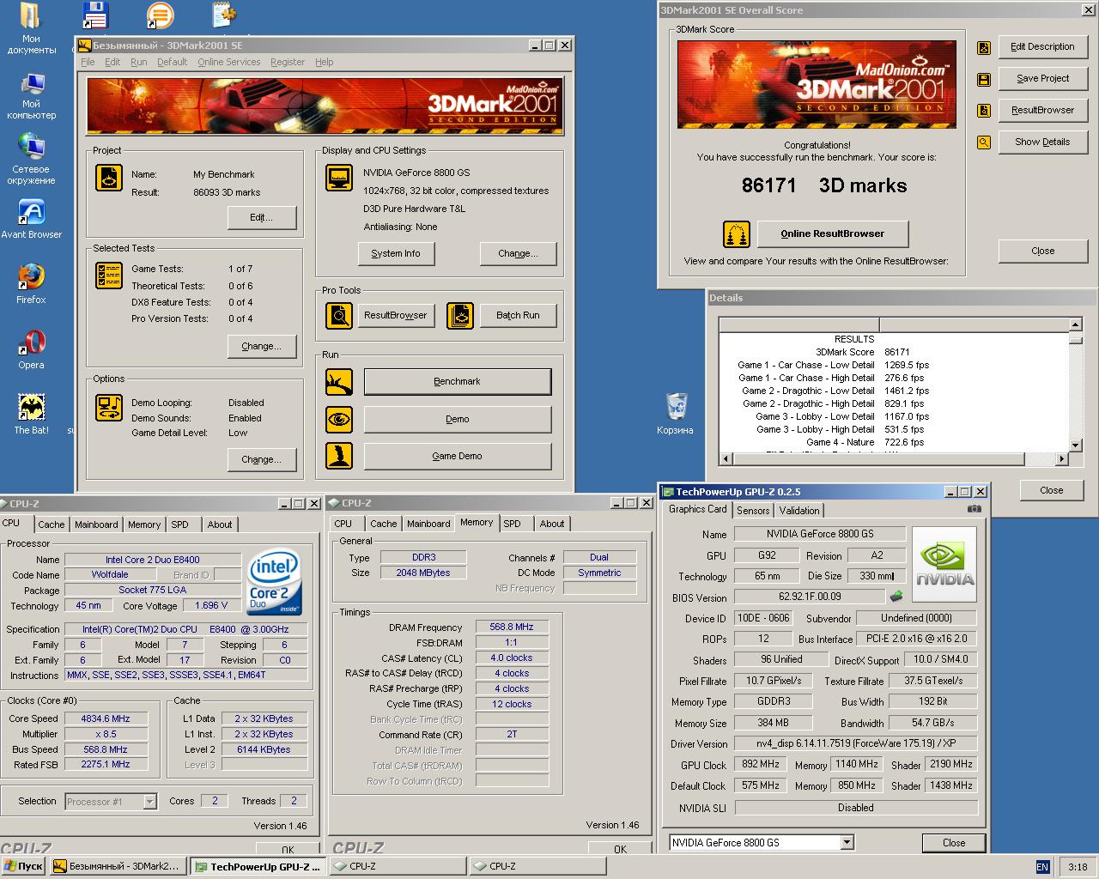Click the Core Speed value field in CPU-Z
The width and height of the screenshot is (1099, 879).
106,719
